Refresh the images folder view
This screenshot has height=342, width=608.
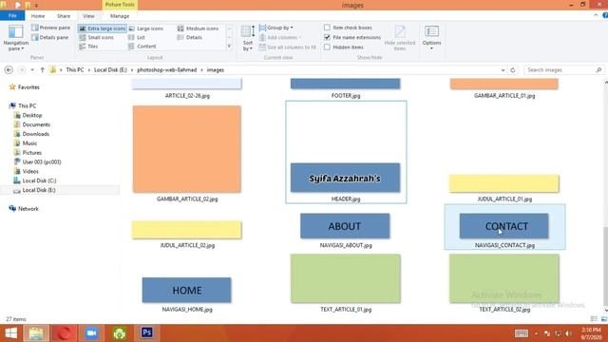[x=513, y=70]
